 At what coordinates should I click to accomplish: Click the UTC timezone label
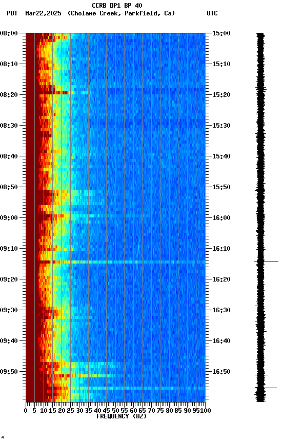pyautogui.click(x=212, y=13)
